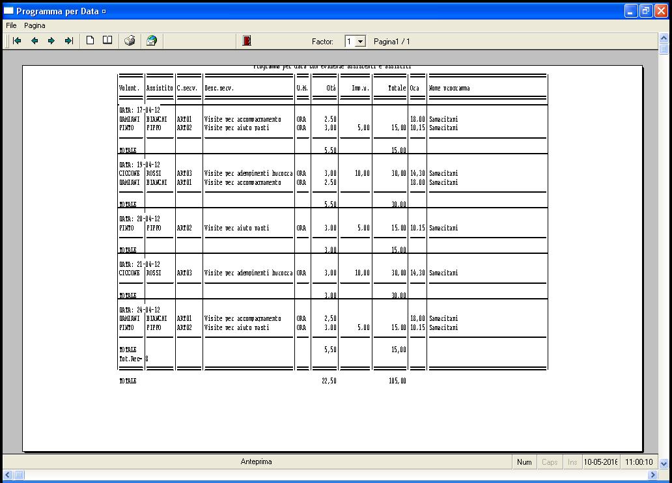Select the DATA: 20-04-12 group heading
Screen dimensions: 672x483
[139, 219]
